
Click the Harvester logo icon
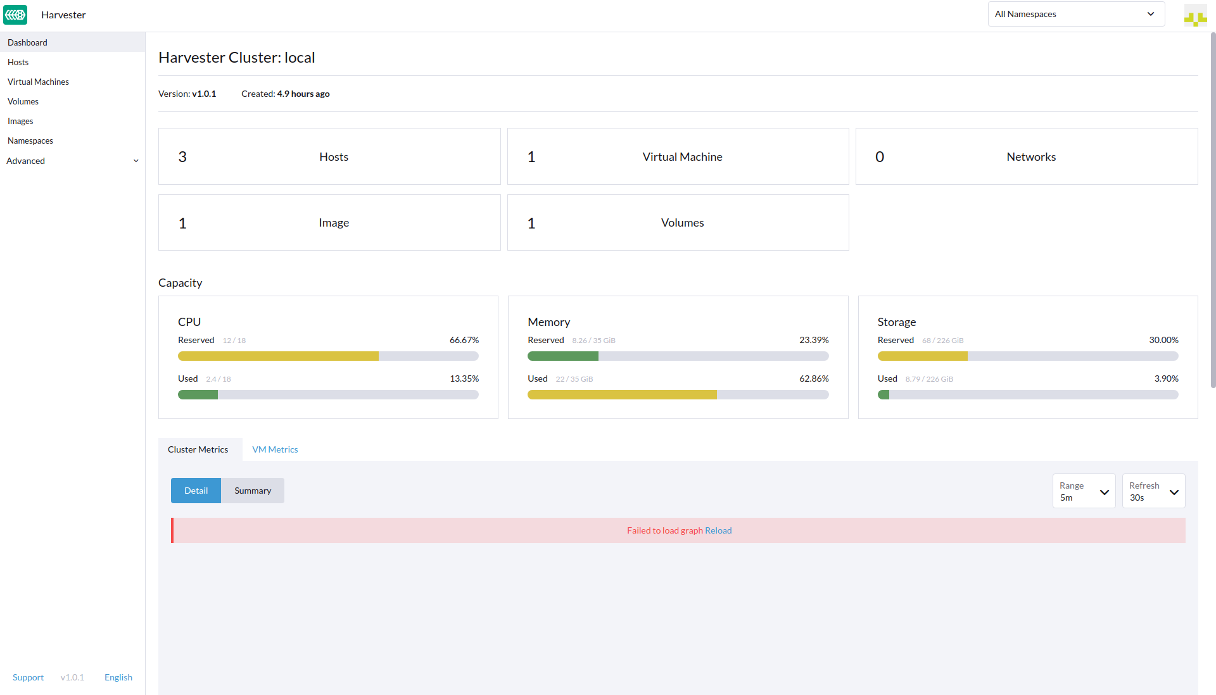(x=15, y=15)
